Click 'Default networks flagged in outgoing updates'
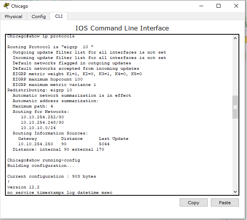247x220 pixels. tap(72, 63)
